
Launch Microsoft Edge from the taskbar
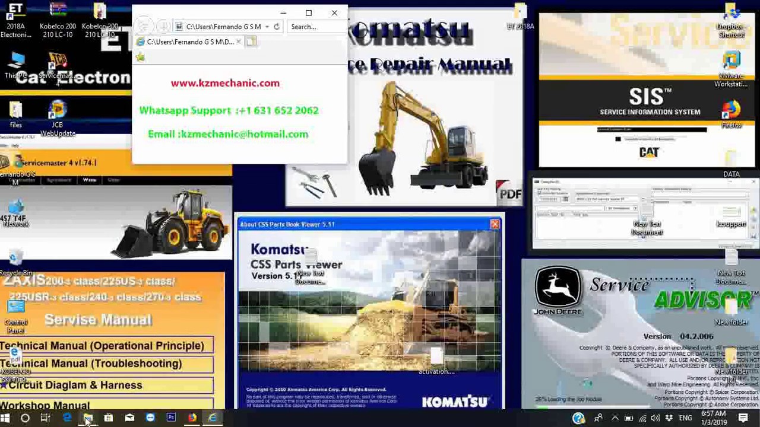click(66, 418)
